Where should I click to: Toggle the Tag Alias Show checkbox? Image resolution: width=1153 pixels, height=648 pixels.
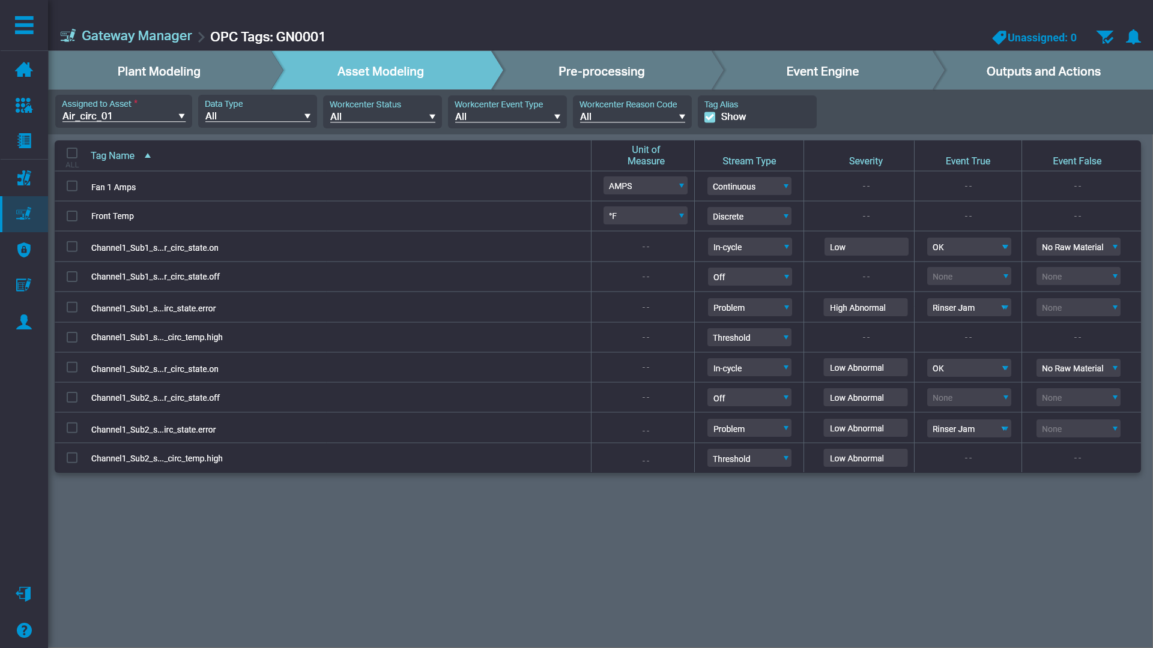(710, 117)
